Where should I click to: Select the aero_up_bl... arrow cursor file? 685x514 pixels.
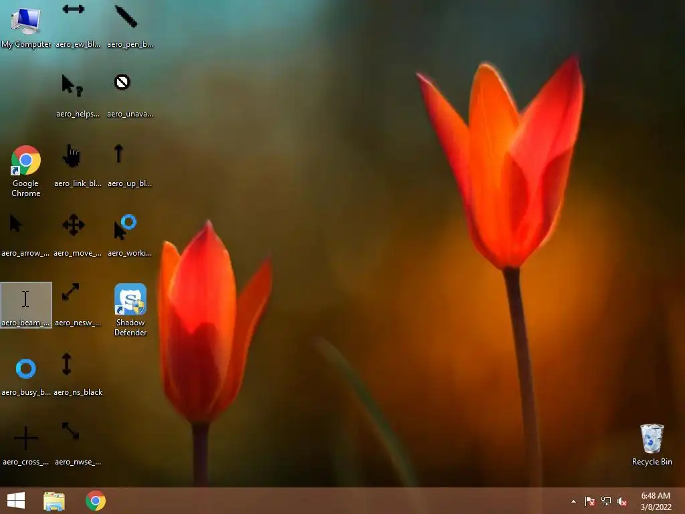[x=130, y=165]
